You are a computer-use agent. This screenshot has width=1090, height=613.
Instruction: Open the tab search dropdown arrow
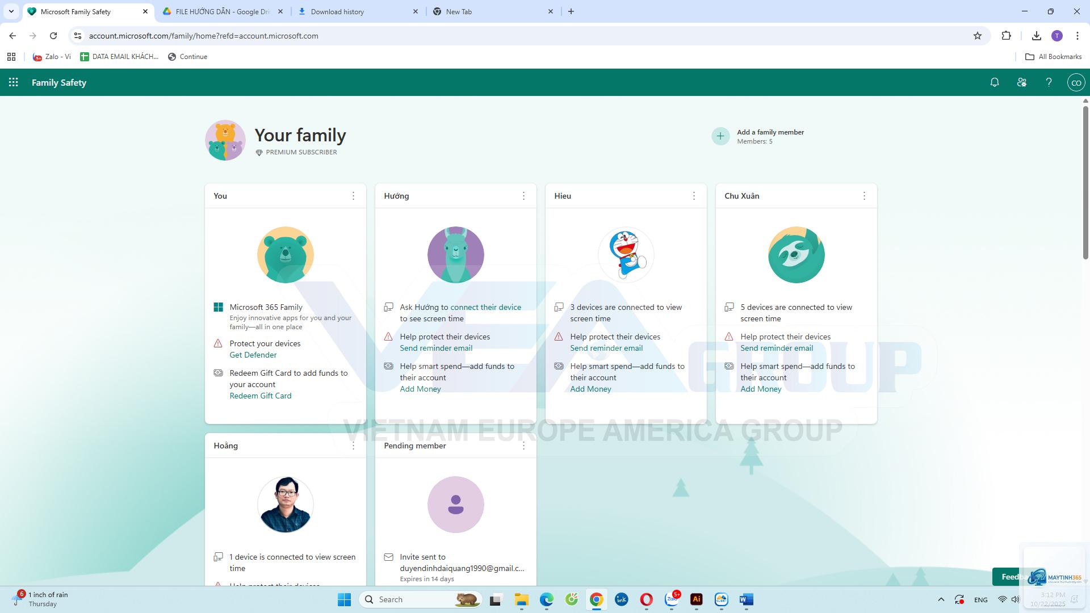pyautogui.click(x=11, y=11)
